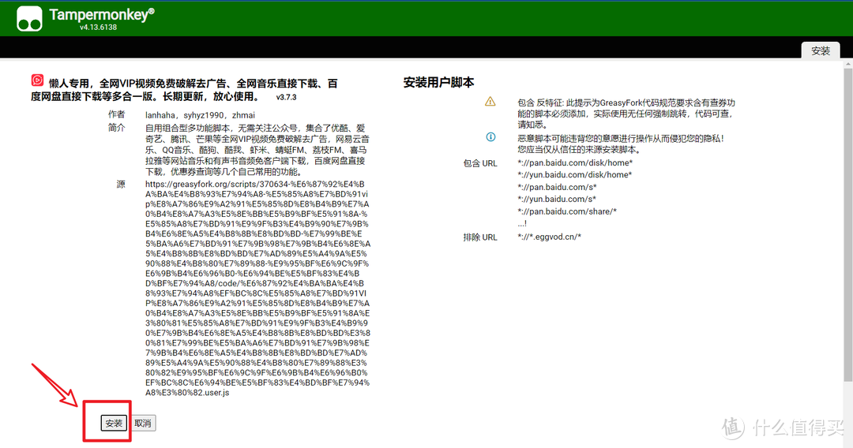Screen dimensions: 853x448
Task: Click the *://yun.baidu.com/disk/home* include URL
Action: [574, 175]
